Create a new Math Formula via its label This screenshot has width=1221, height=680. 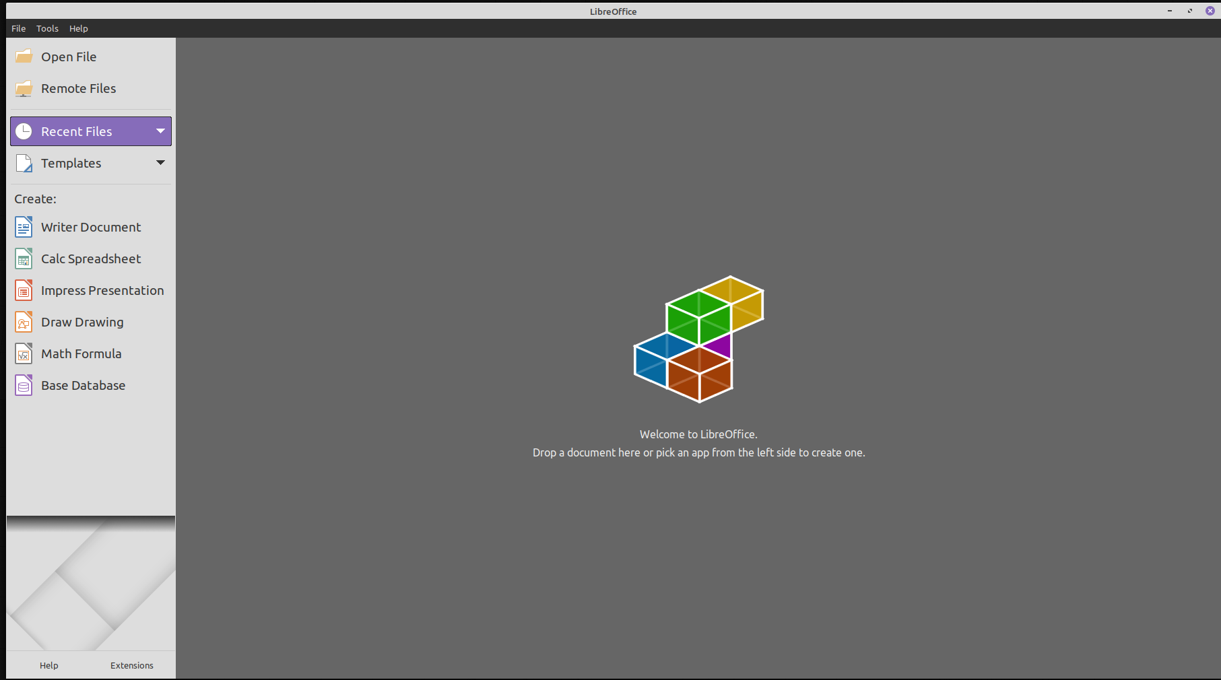[x=81, y=354]
